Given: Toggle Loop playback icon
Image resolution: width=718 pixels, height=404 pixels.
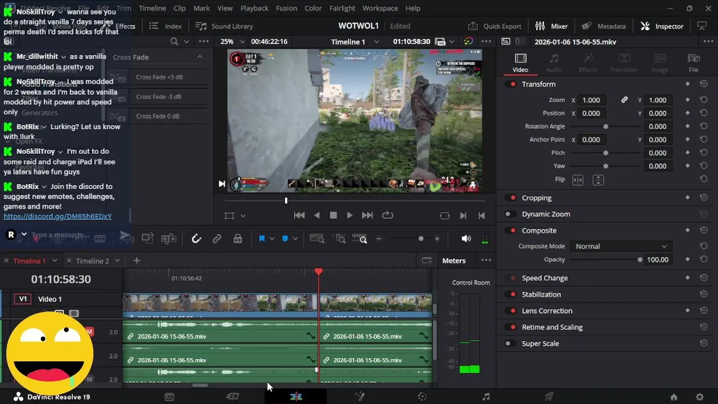Looking at the screenshot, I should pyautogui.click(x=387, y=215).
